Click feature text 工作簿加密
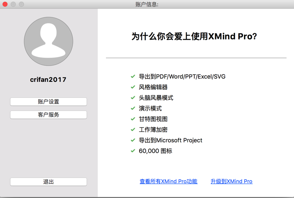Image resolution: width=294 pixels, height=198 pixels. point(153,130)
